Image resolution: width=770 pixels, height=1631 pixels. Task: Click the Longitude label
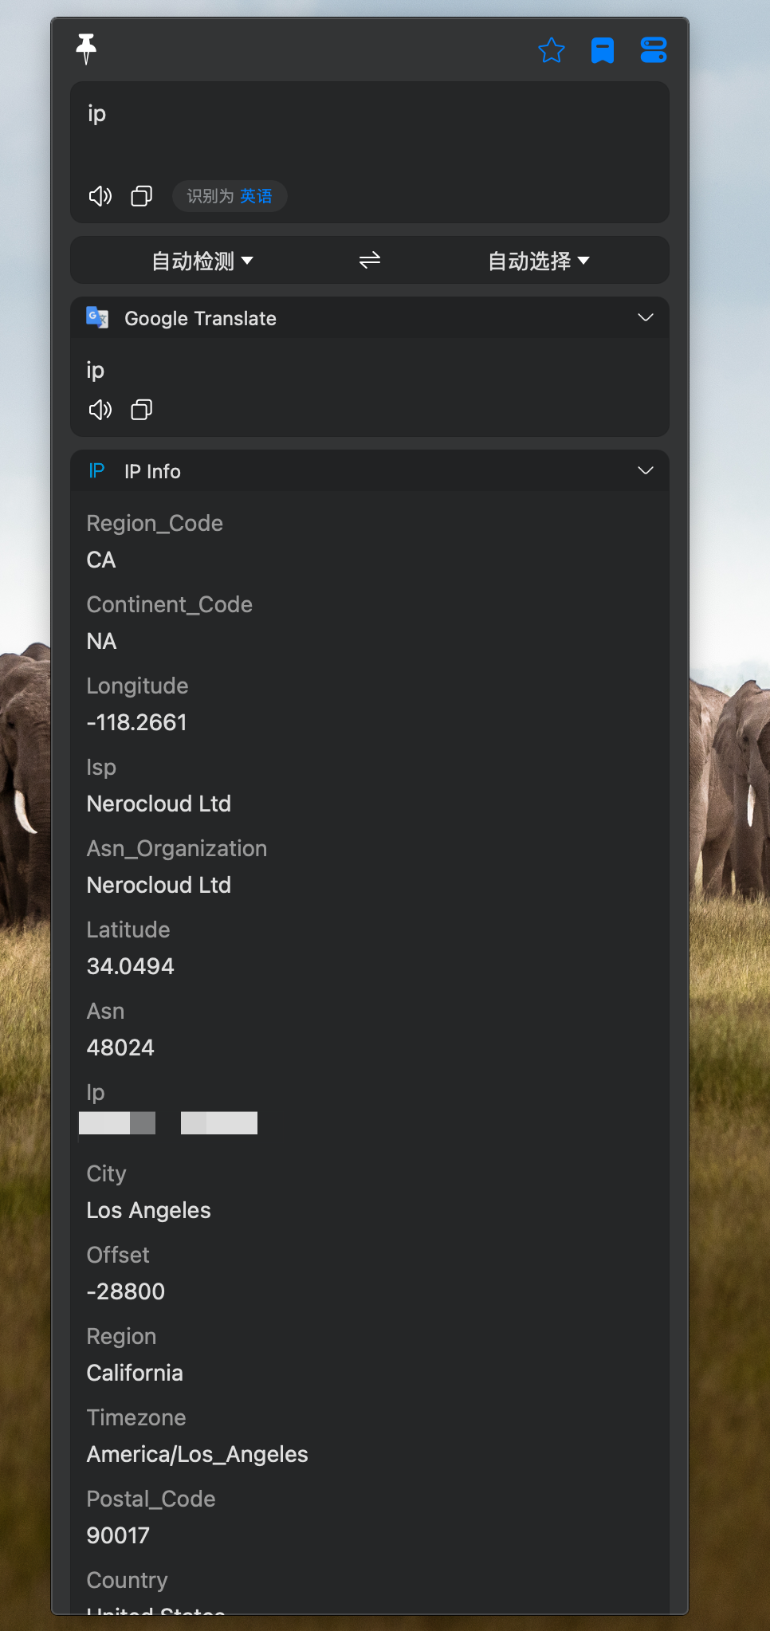pyautogui.click(x=137, y=686)
